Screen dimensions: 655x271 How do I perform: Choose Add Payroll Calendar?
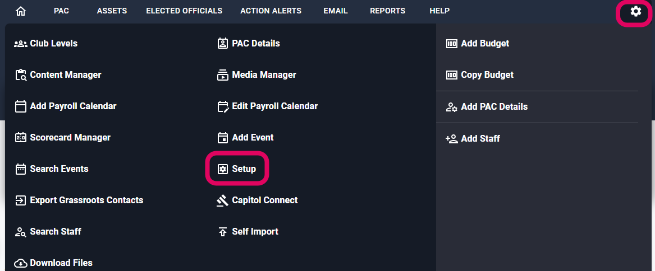73,106
